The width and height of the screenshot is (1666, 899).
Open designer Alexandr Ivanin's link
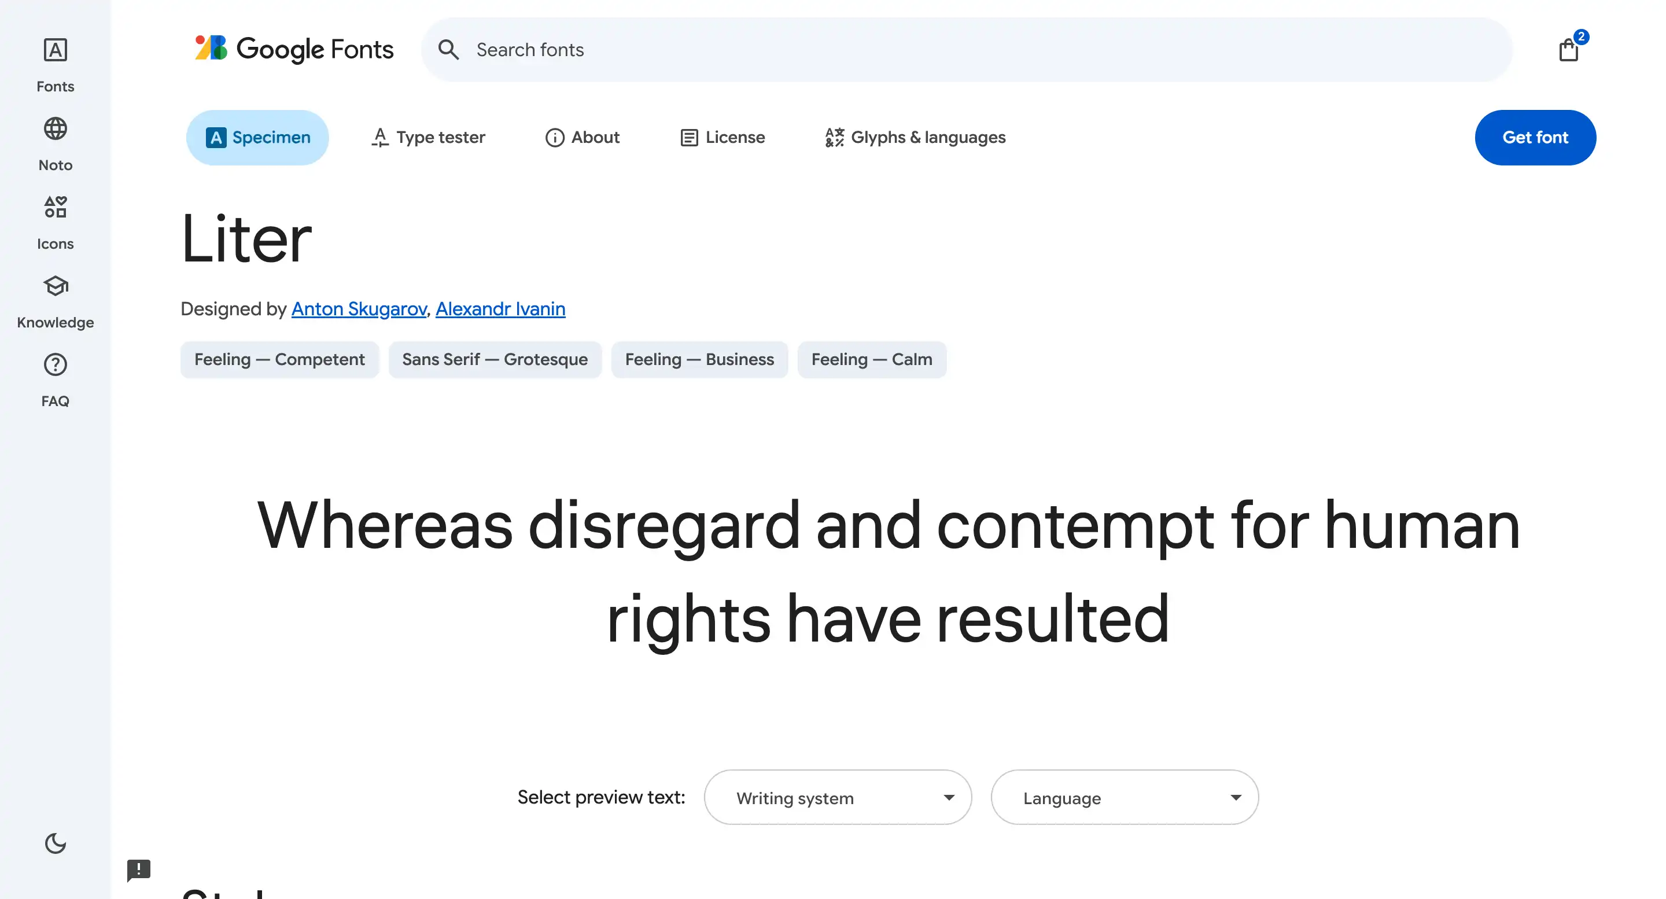click(x=500, y=309)
